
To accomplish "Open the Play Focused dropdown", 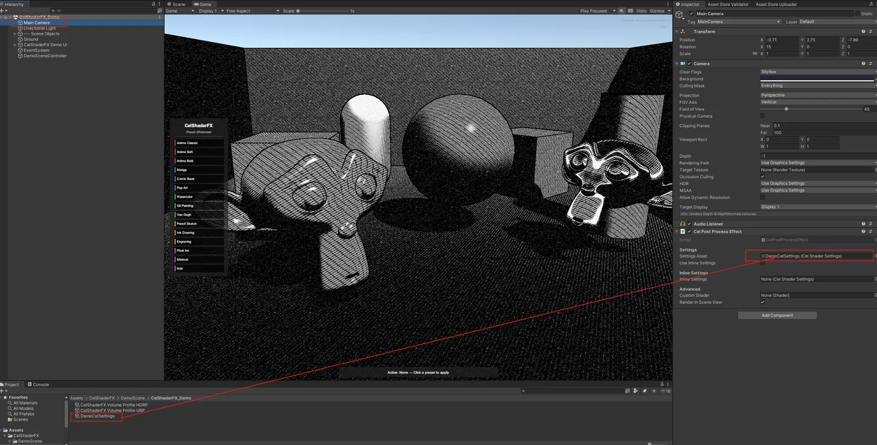I will coord(597,11).
